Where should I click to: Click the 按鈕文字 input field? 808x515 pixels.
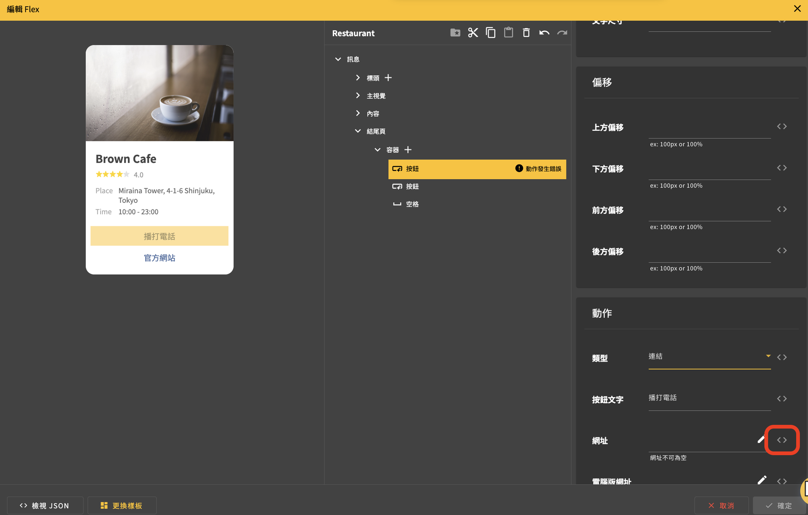[x=710, y=398]
